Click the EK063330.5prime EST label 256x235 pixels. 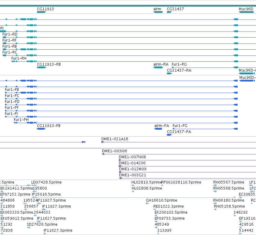tap(17, 212)
